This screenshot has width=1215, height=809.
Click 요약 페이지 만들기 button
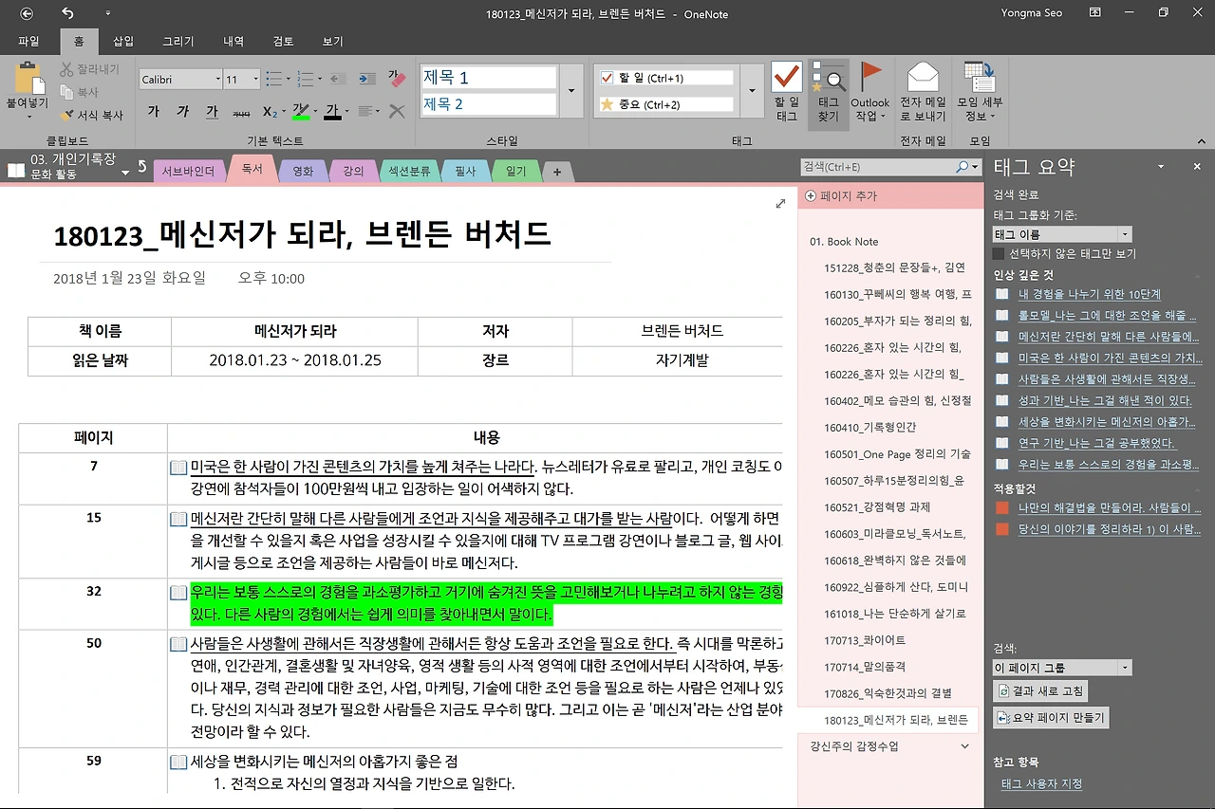[1051, 718]
